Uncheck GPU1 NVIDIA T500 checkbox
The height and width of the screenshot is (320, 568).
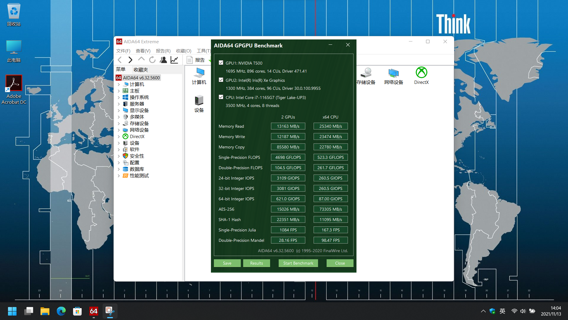coord(221,63)
